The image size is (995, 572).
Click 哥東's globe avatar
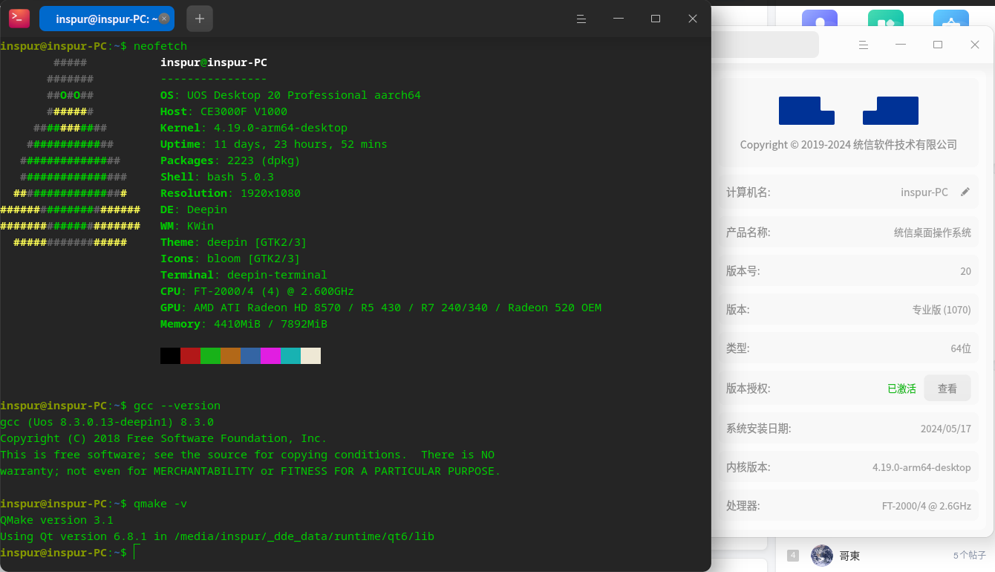822,556
